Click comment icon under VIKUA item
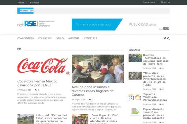The width and height of the screenshot is (187, 124). pyautogui.click(x=160, y=89)
